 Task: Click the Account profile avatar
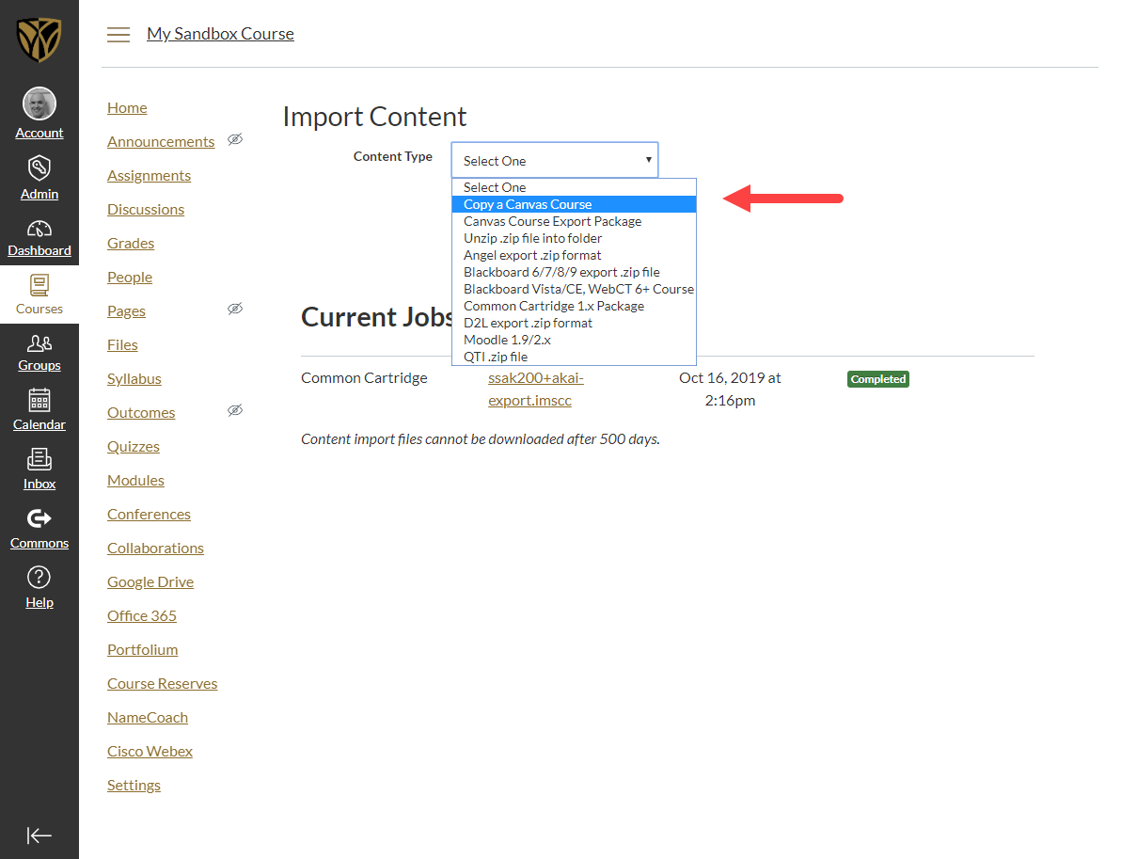39,104
